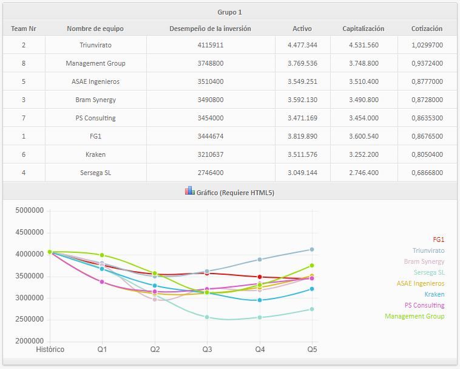Hide Bram Synergy line via legend
460x369 pixels.
(x=424, y=261)
